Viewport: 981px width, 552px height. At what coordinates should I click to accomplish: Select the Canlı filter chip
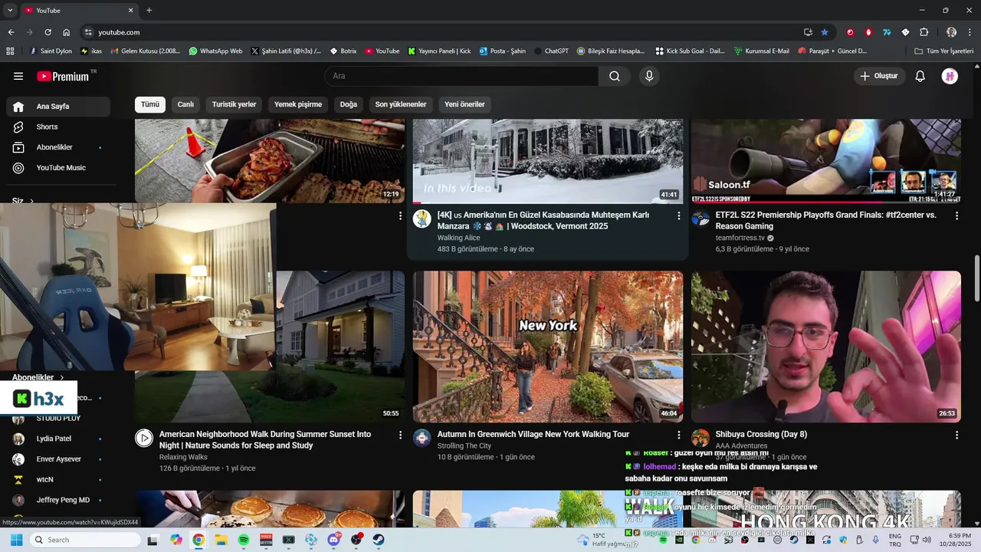pyautogui.click(x=185, y=104)
